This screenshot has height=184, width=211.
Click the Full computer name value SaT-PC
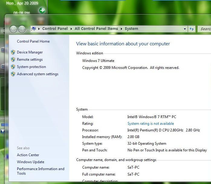pos(133,174)
